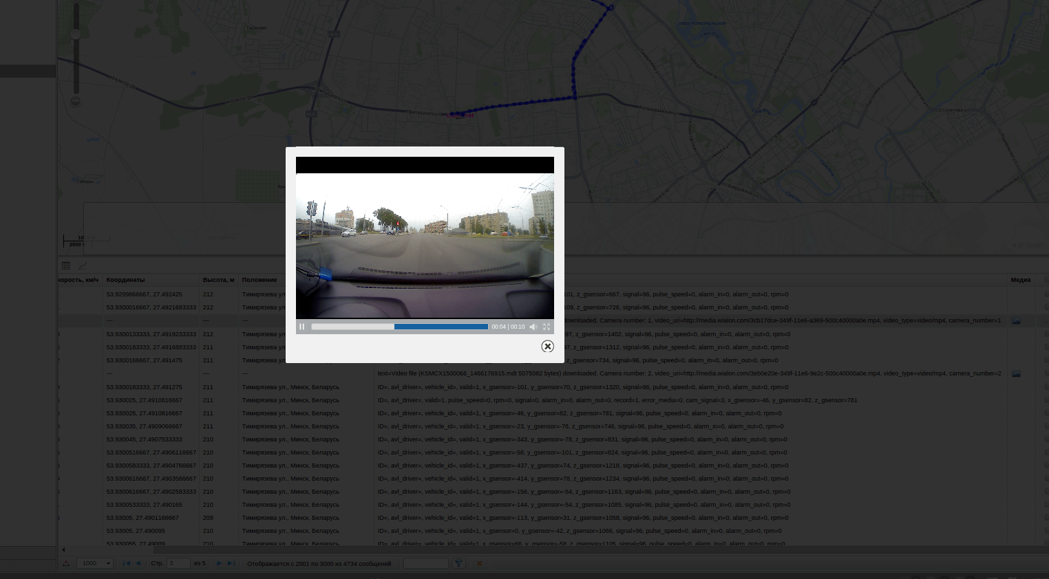Click the page number input field

pyautogui.click(x=178, y=563)
